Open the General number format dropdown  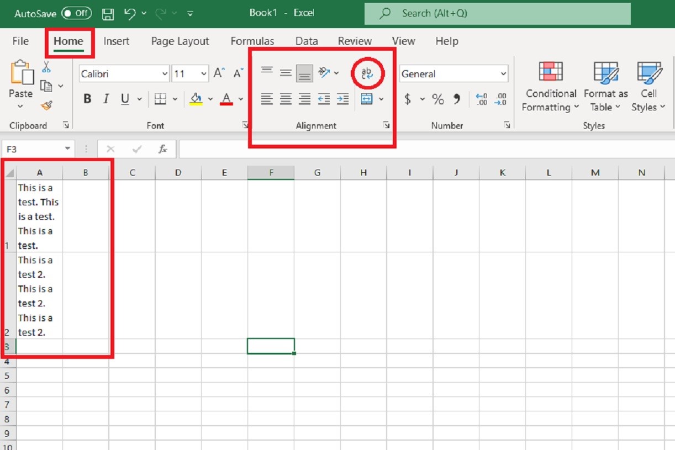click(503, 73)
